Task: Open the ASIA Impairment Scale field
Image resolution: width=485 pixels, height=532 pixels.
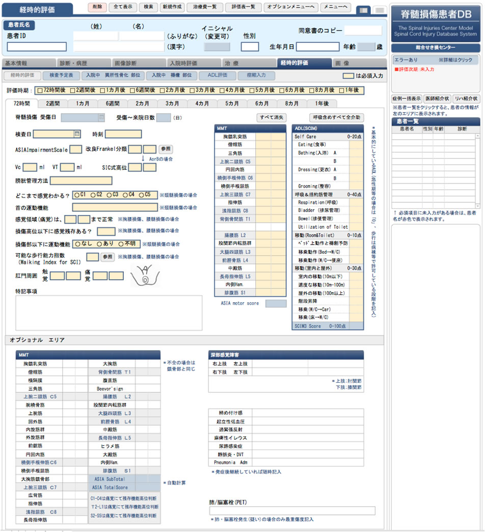Action: (x=75, y=149)
